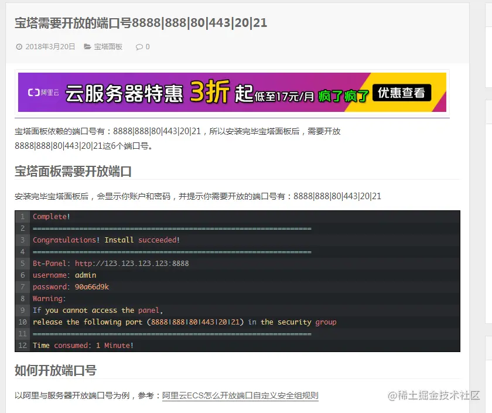
Task: Click the heading 如何开放端口号
Action: (x=56, y=370)
